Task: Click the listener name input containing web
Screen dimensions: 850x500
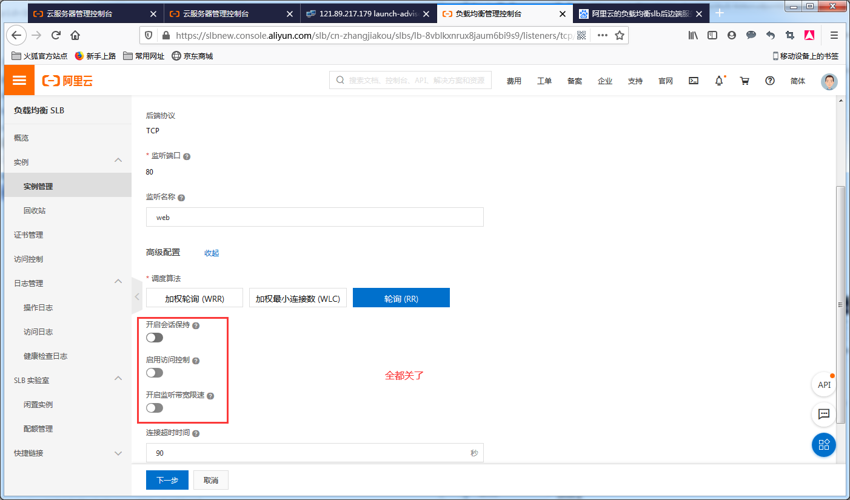Action: pos(315,217)
